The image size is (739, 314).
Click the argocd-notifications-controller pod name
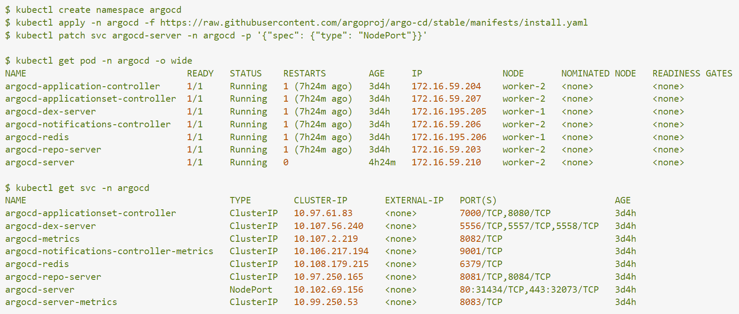[x=88, y=124]
